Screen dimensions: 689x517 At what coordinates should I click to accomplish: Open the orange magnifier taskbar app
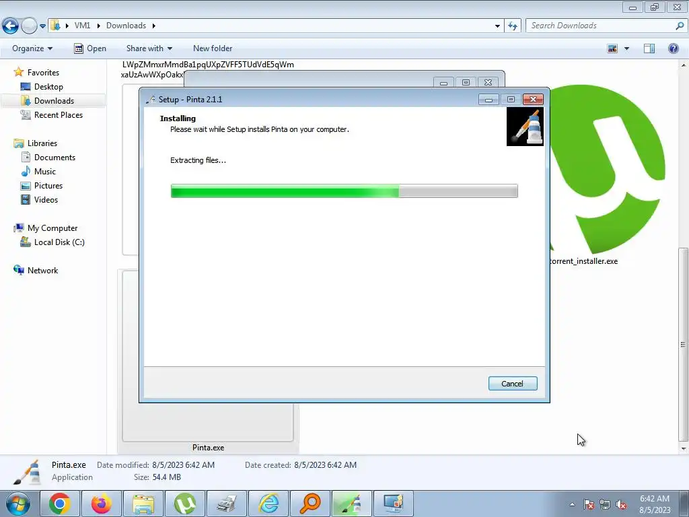310,504
